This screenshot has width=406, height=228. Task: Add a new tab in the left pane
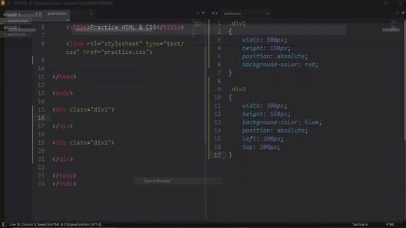[x=197, y=13]
